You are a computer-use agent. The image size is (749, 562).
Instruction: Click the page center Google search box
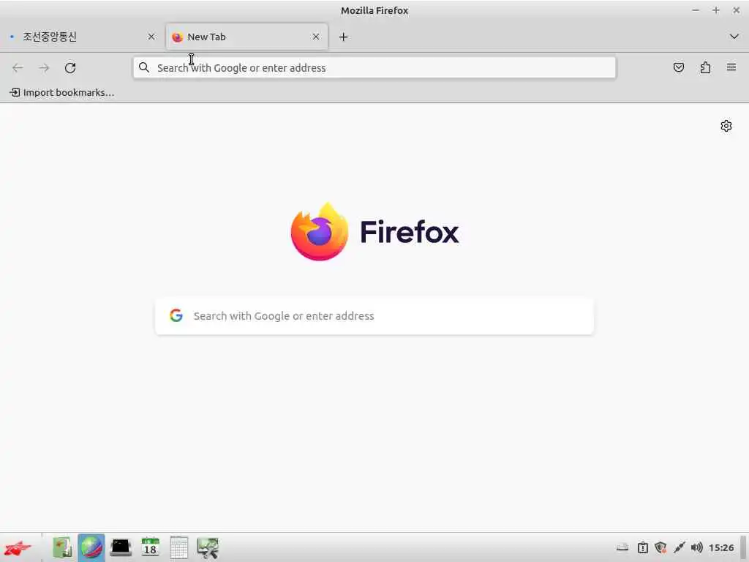[x=374, y=316]
